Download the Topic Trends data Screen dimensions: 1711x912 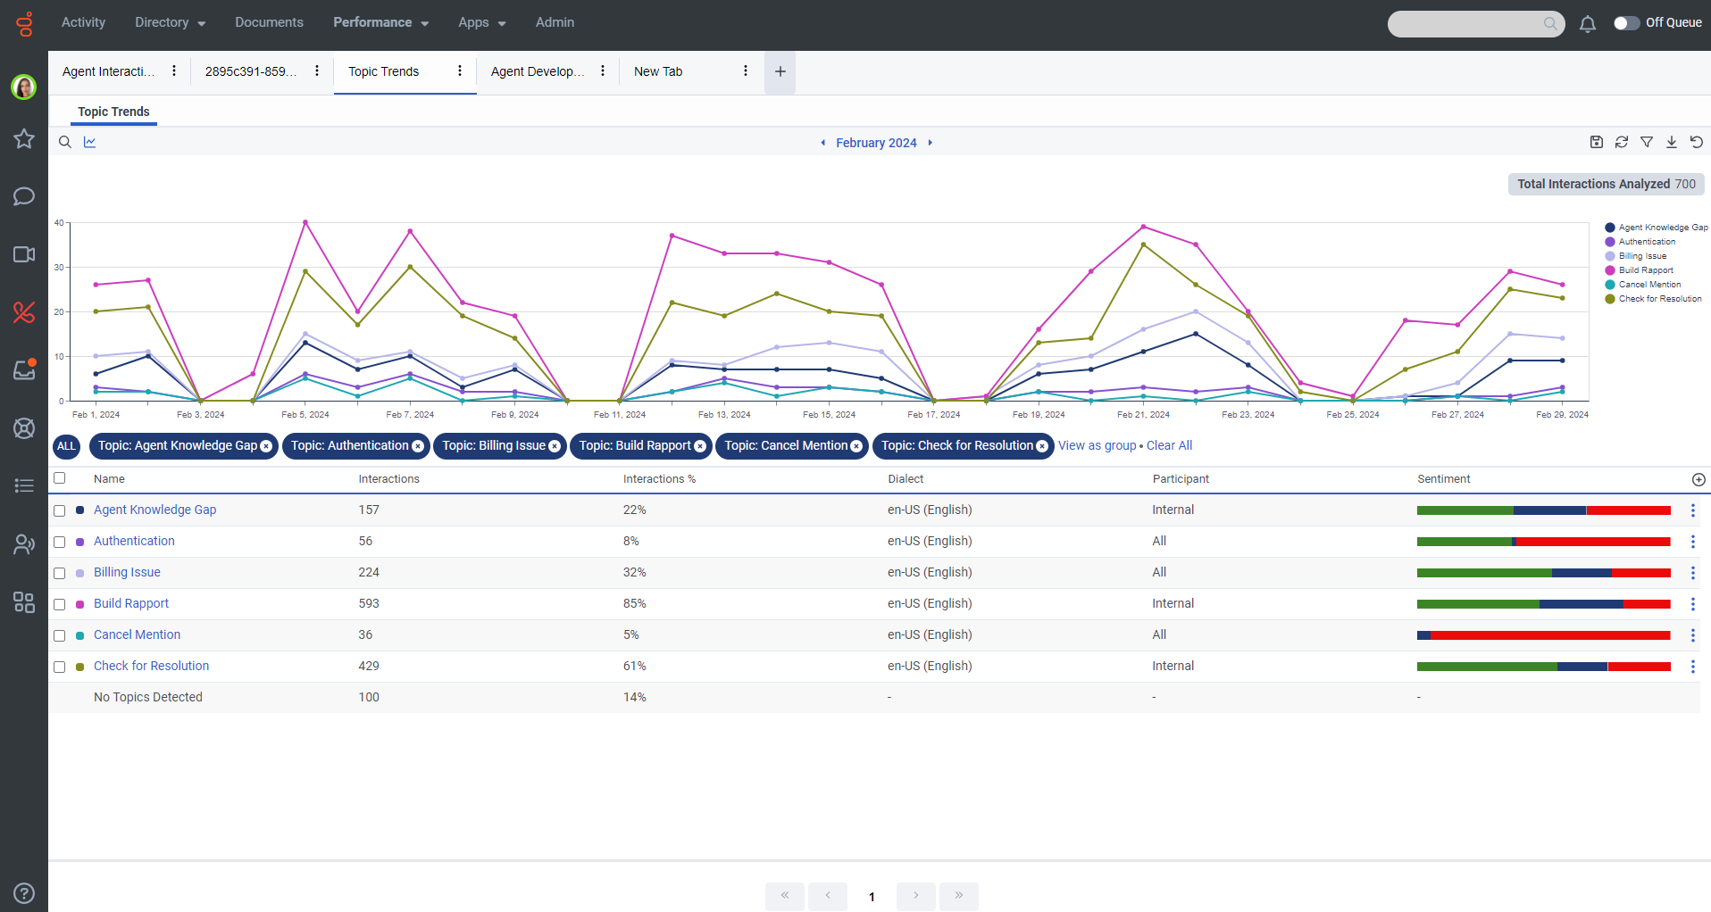tap(1671, 142)
